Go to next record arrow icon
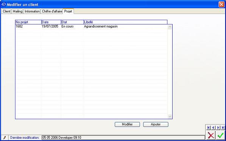This screenshot has width=226, height=141. click(218, 127)
